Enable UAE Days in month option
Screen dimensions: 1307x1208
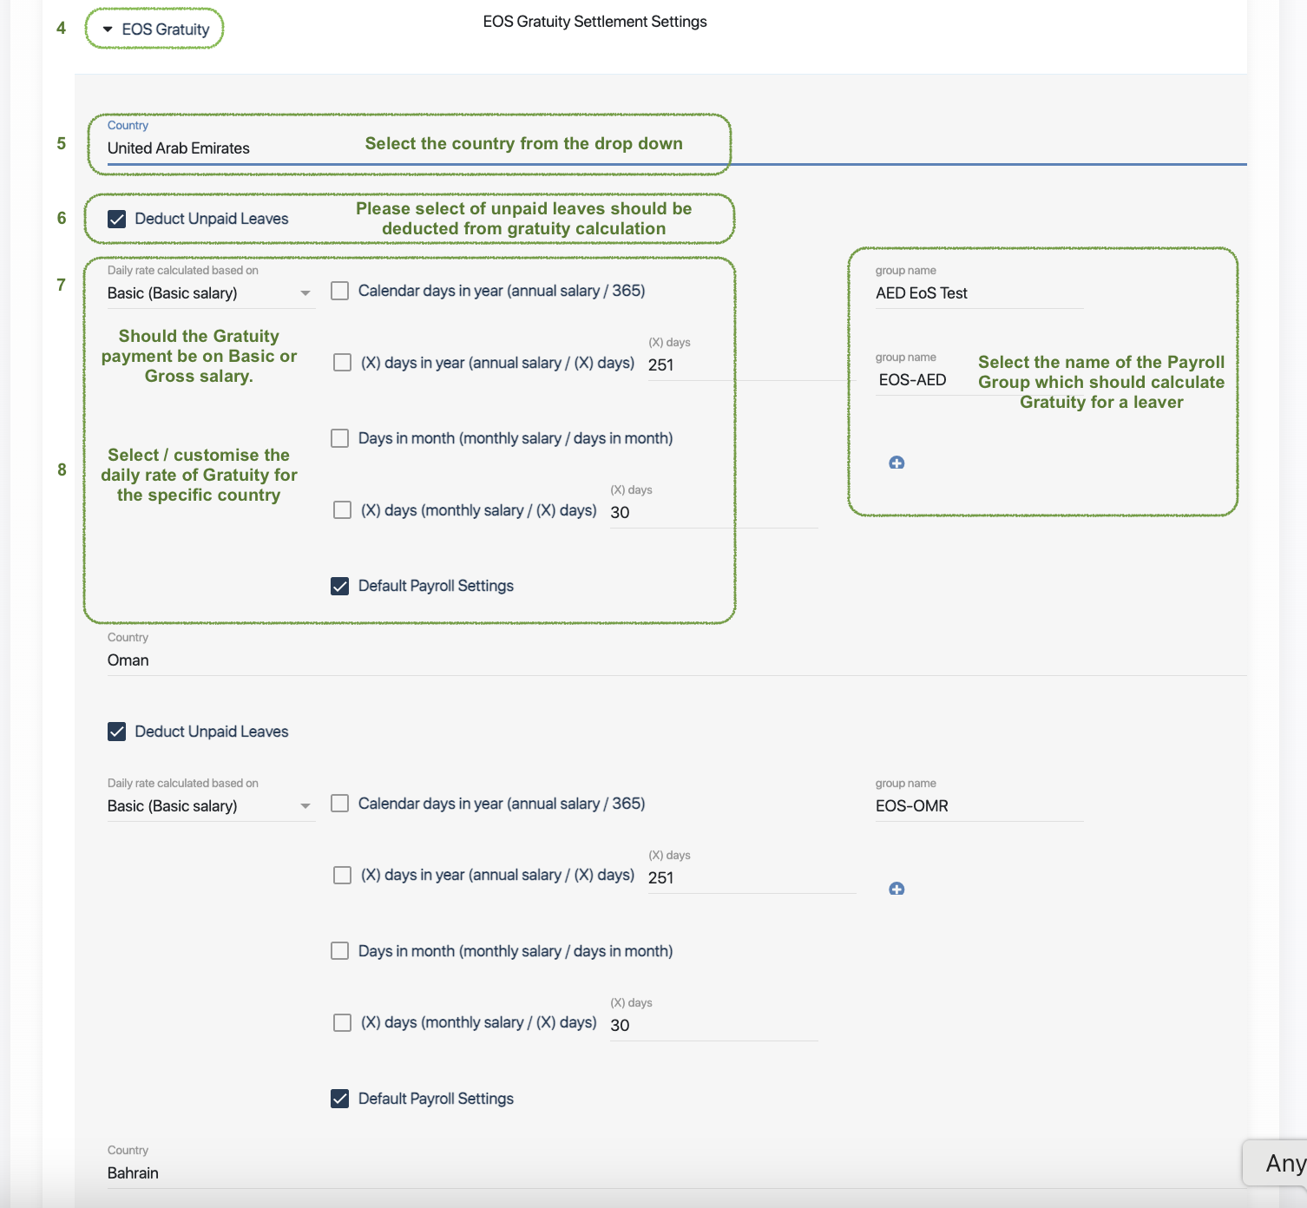tap(340, 438)
